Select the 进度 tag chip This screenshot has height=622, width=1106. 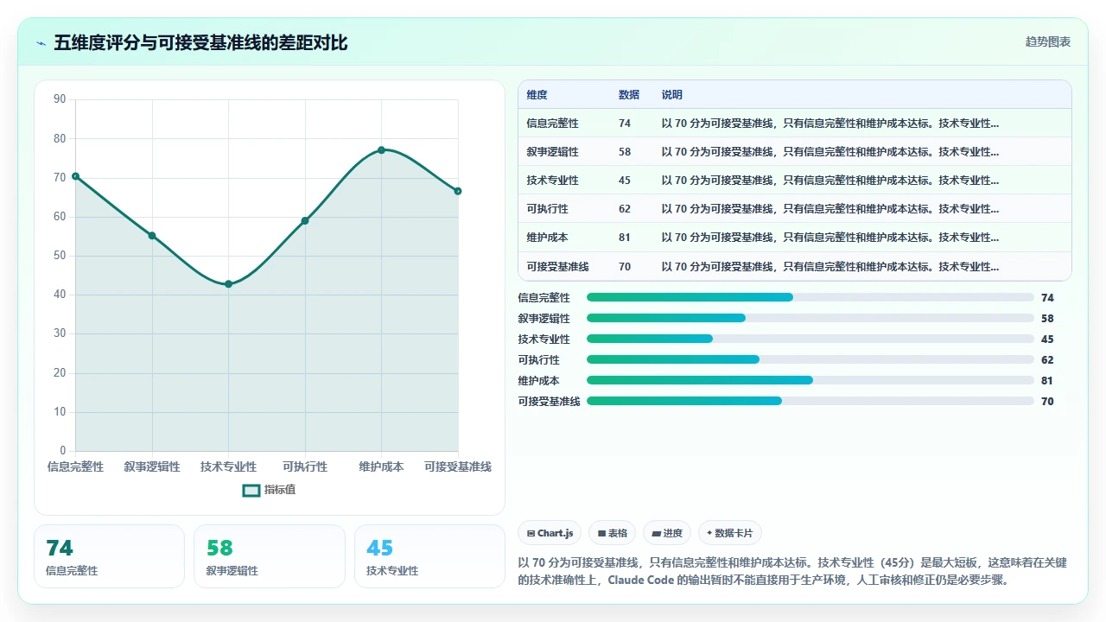tap(667, 533)
